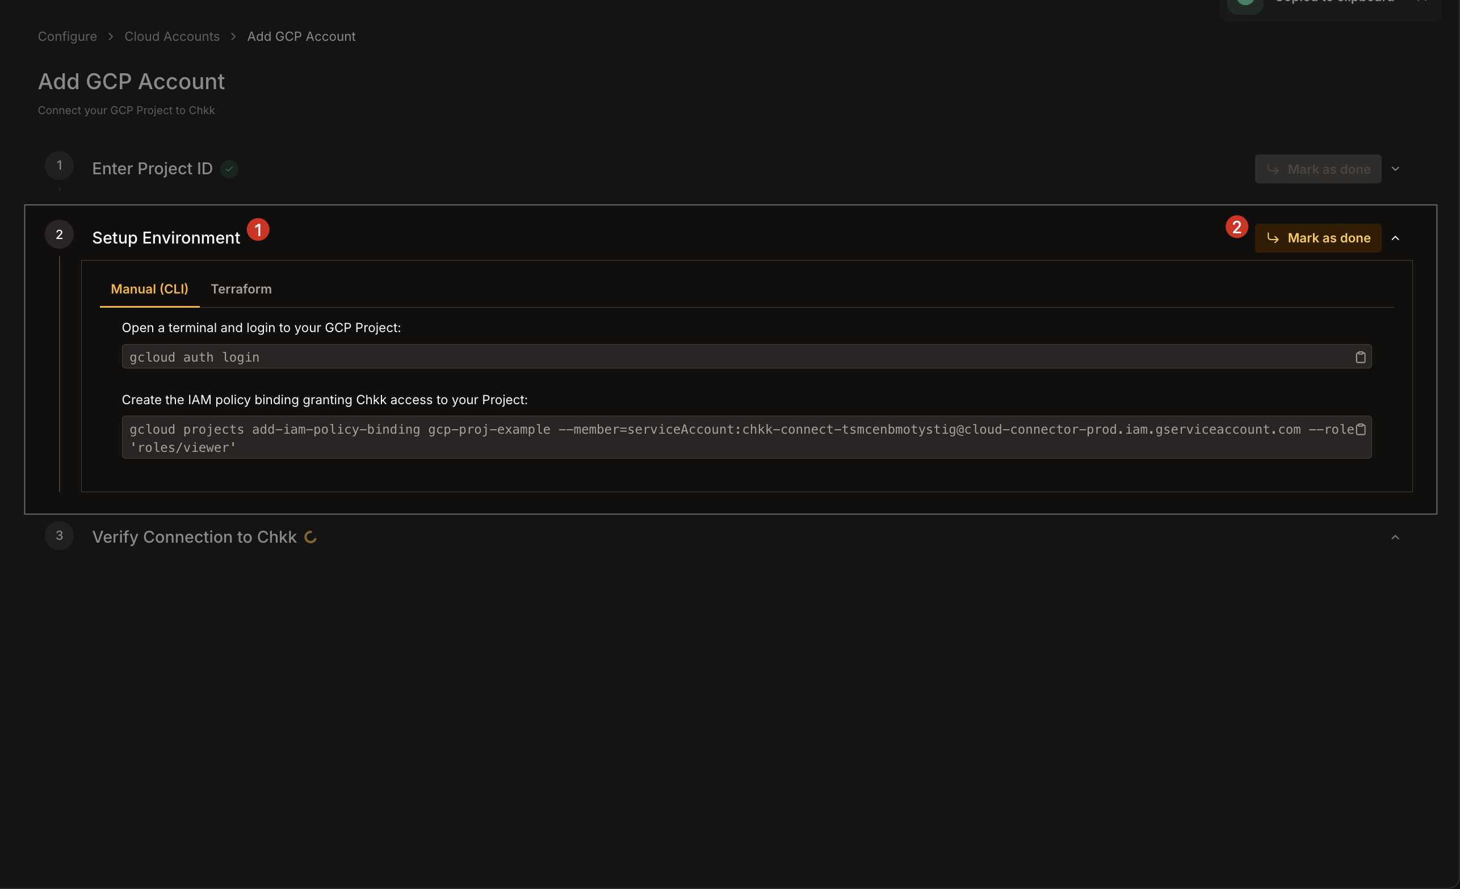Select the Manual (CLI) tab
Screen dimensions: 1460x889
pos(149,288)
